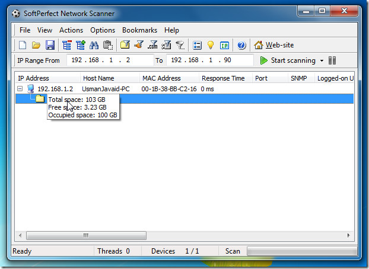The height and width of the screenshot is (269, 369).
Task: Open the program options list icon
Action: [x=197, y=45]
